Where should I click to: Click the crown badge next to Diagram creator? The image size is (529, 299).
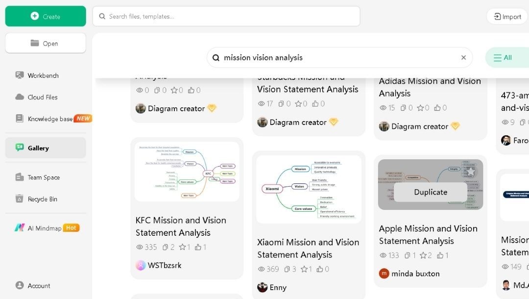click(x=212, y=108)
